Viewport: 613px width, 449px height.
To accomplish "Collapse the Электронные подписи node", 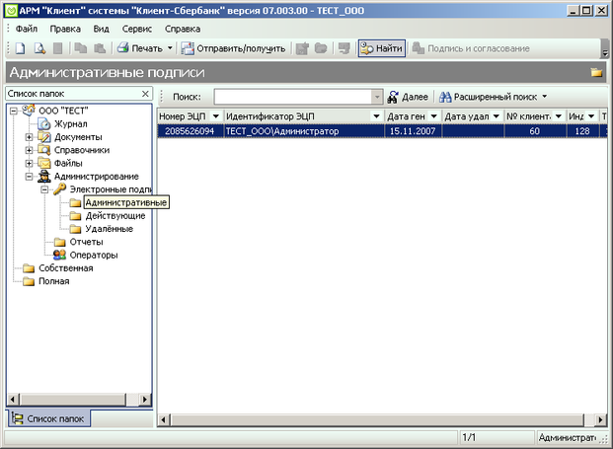I will [44, 189].
